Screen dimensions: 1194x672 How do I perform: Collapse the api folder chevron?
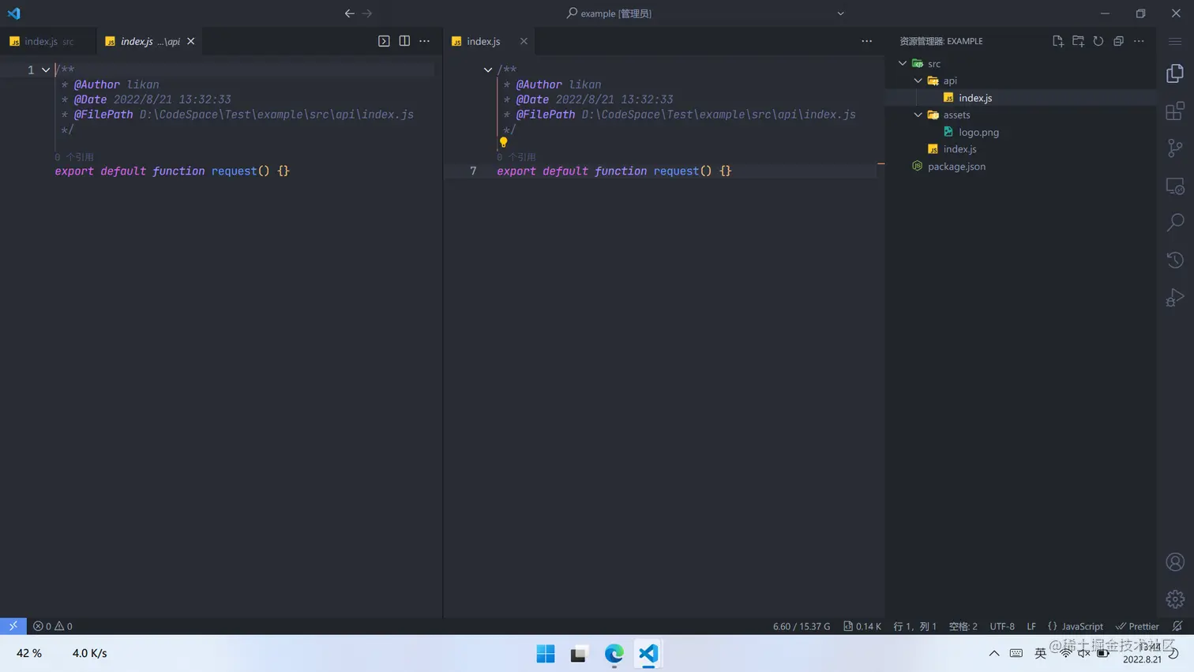click(x=918, y=81)
